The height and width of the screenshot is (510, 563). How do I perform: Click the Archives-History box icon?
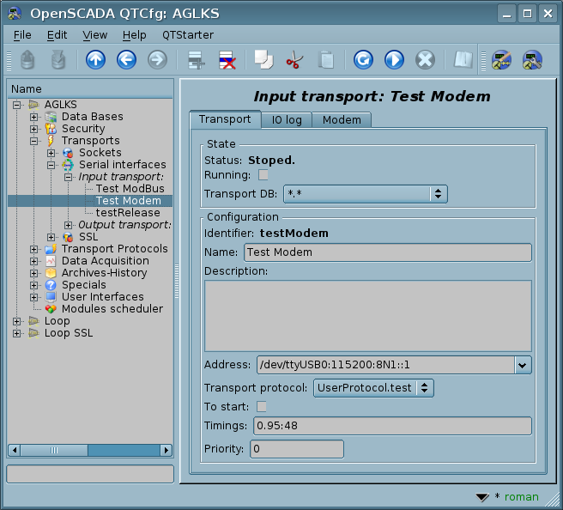click(51, 273)
